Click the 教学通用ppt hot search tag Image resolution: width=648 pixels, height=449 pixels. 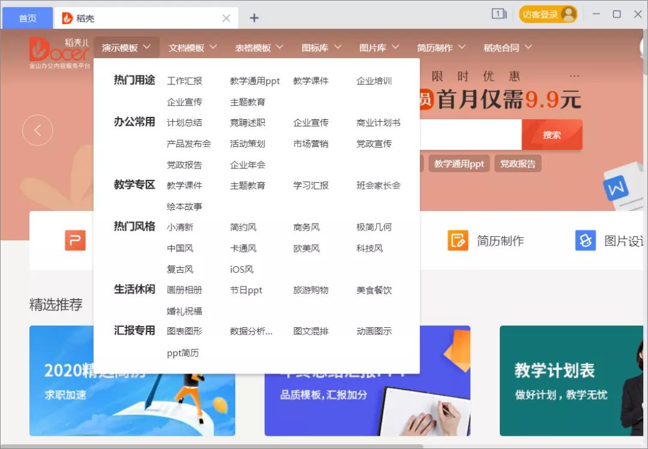coord(458,163)
